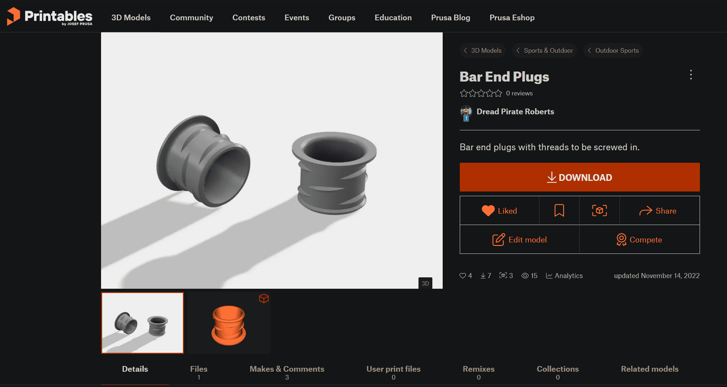Open the Makes & Comments tab

tap(287, 372)
